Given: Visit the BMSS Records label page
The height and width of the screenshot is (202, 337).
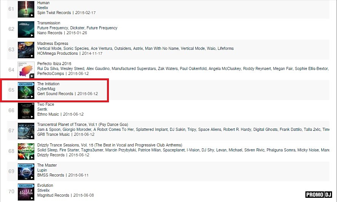Looking at the screenshot, I should pos(50,175).
